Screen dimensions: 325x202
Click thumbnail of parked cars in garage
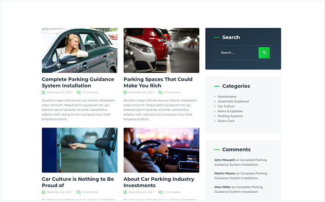(162, 50)
